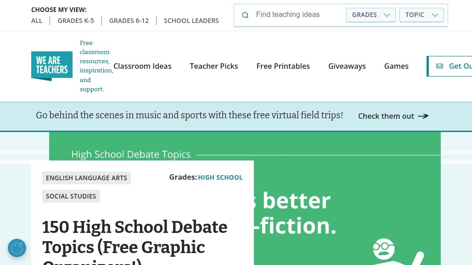This screenshot has height=265, width=472.
Task: Open the We Are Teachers logo
Action: coord(52,66)
